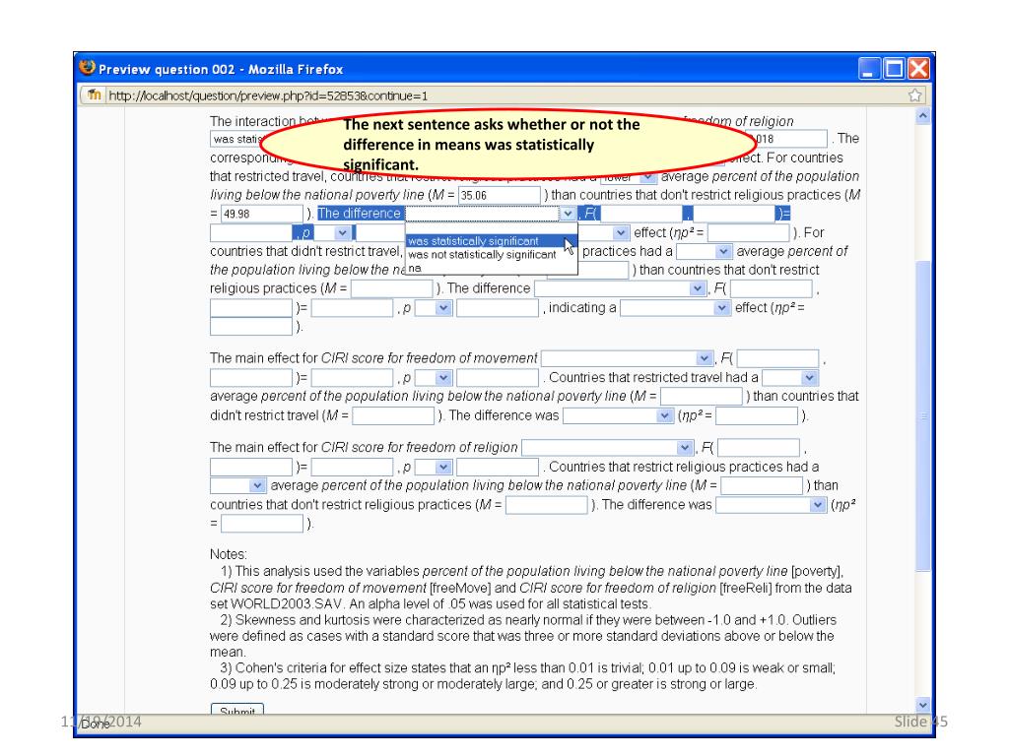Open dropdown after 'restricted travel had a'
1009x756 pixels.
tap(790, 377)
